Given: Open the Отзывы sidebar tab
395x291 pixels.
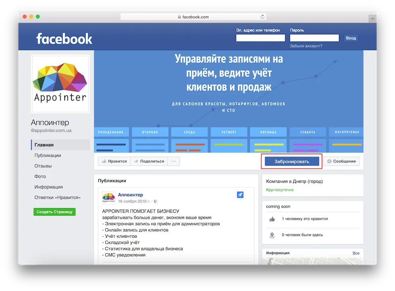Looking at the screenshot, I should (x=43, y=166).
